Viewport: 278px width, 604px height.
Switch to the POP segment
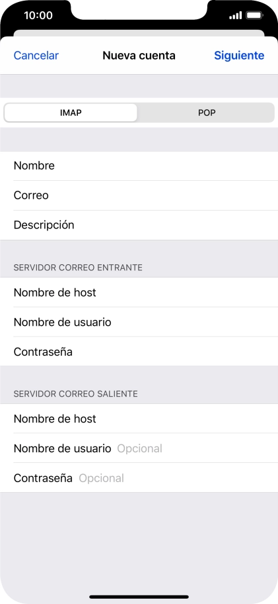(x=207, y=113)
